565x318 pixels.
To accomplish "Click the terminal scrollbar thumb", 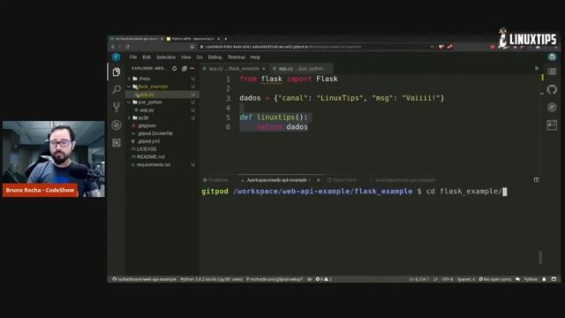I will 540,257.
